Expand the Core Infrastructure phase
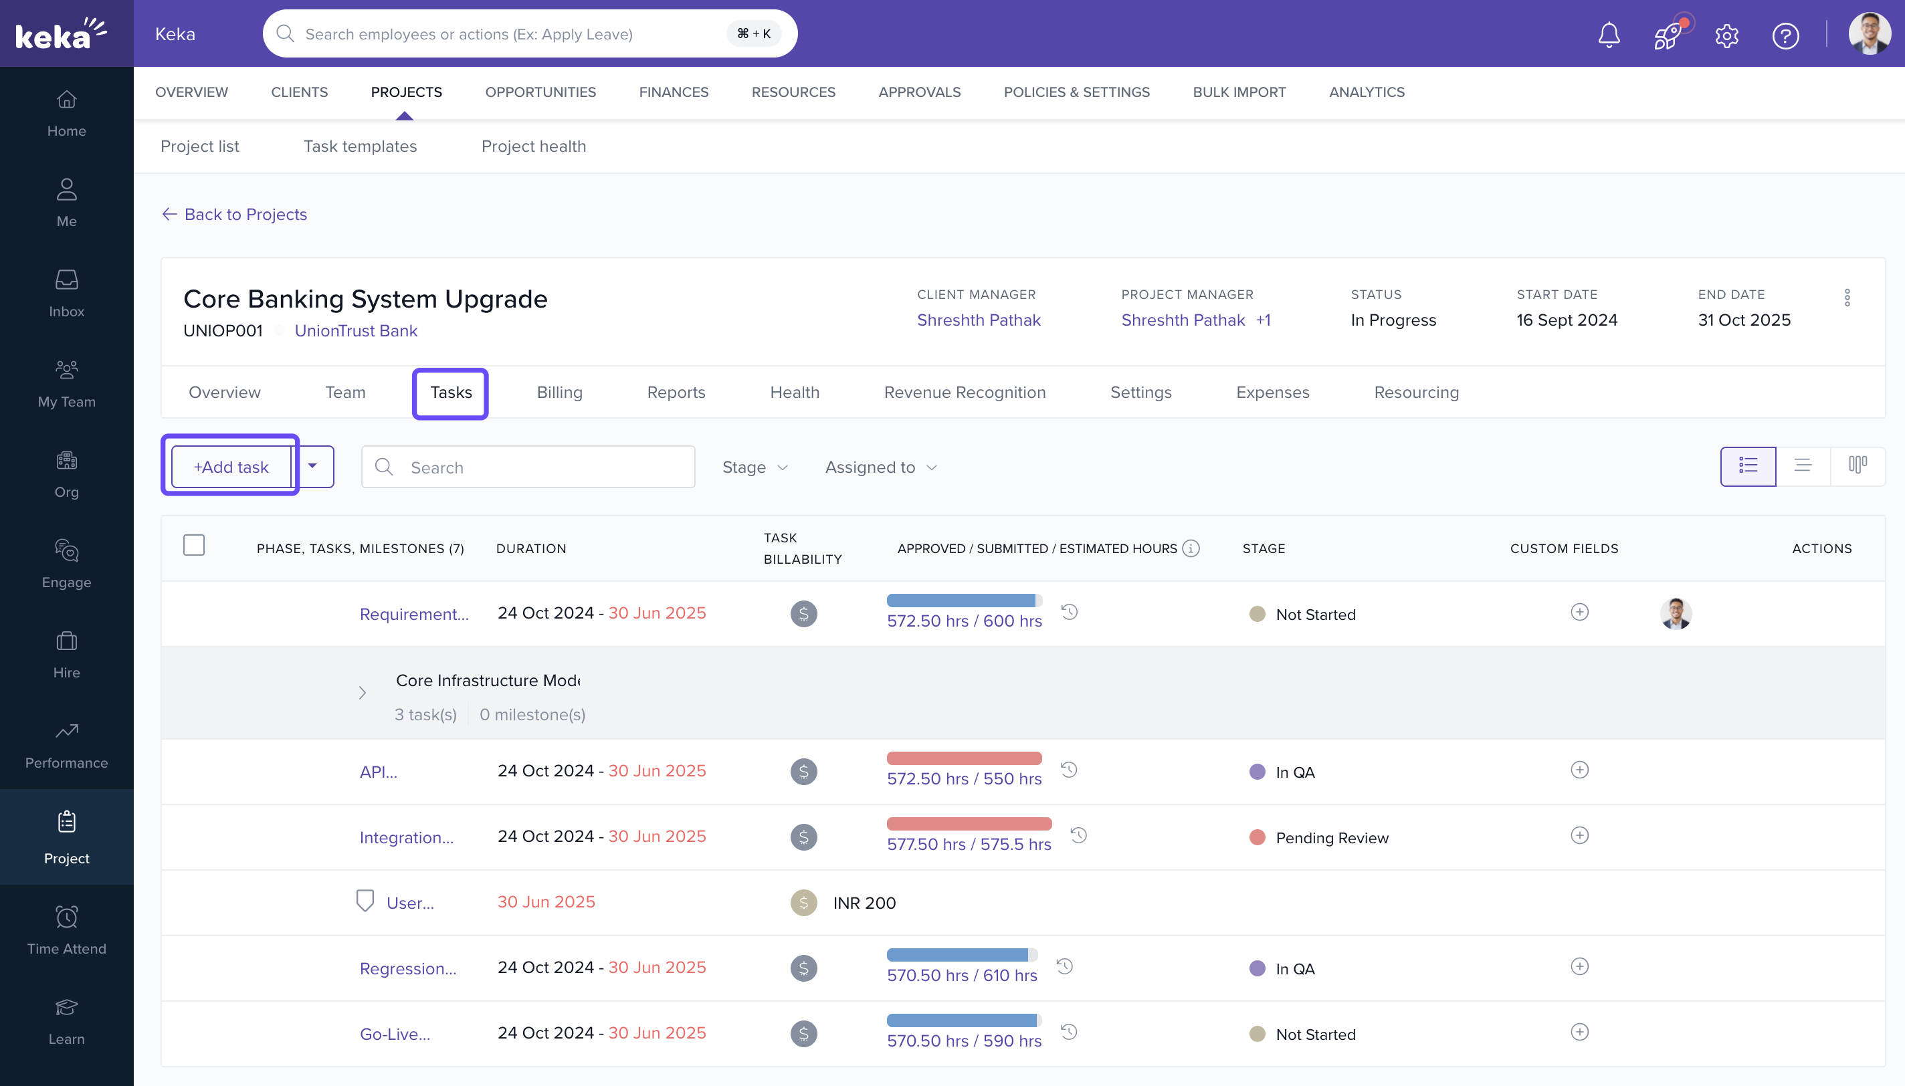 [x=363, y=693]
